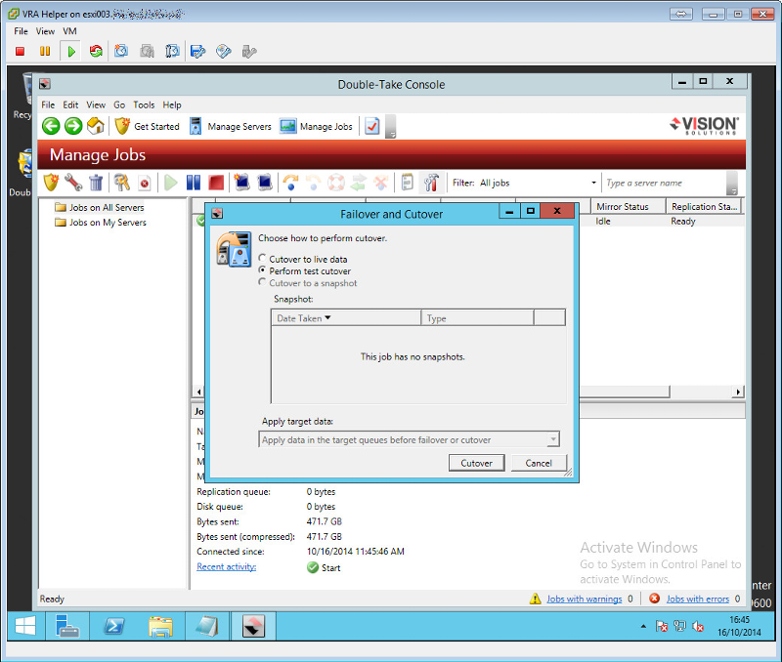782x662 pixels.
Task: Open Edit menu in Double-Take Console
Action: pyautogui.click(x=70, y=105)
